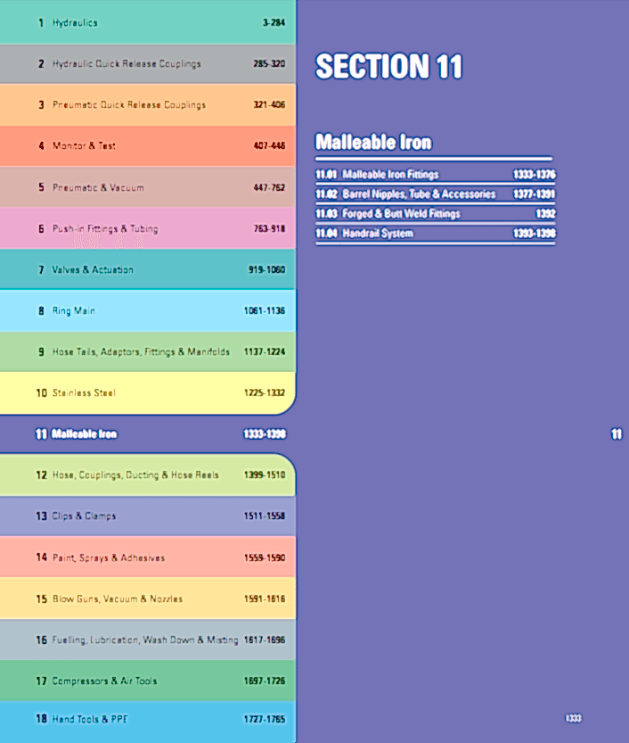The image size is (629, 743).
Task: Open the Ring Main section
Action: tap(148, 310)
